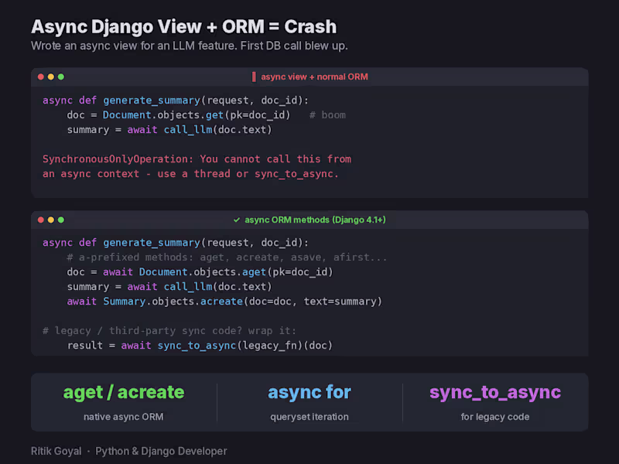Click the 'async view + normal ORM' title

(314, 77)
